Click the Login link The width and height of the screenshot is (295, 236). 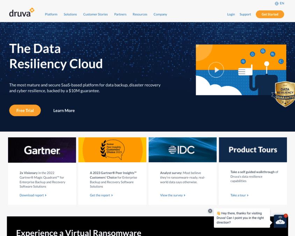pos(231,14)
